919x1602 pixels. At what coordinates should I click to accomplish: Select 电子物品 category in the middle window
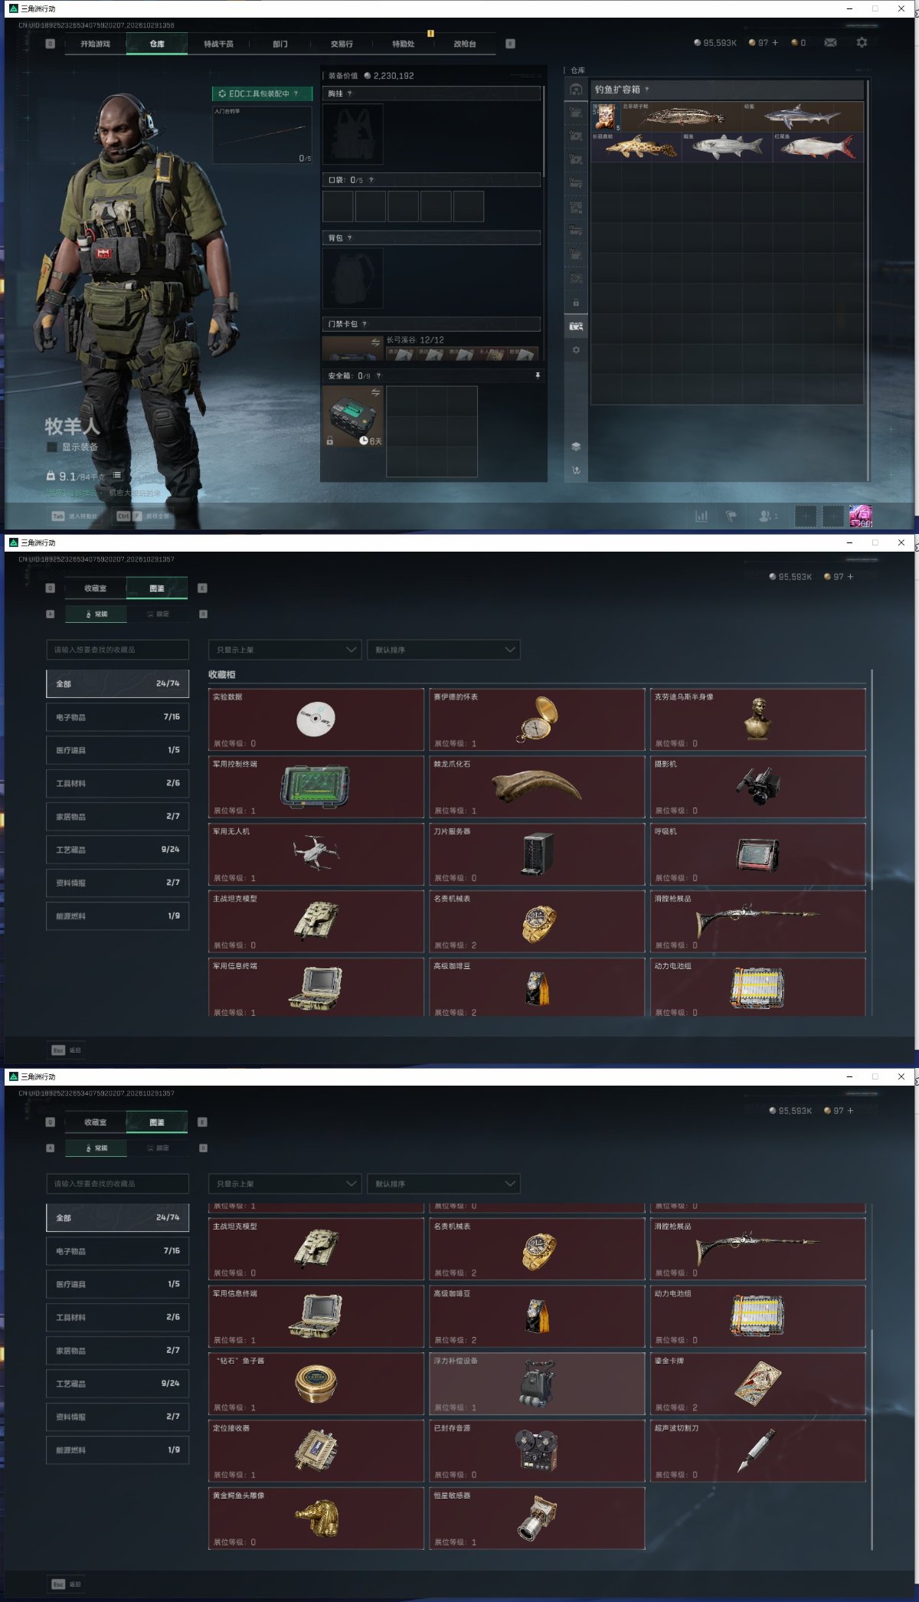click(x=118, y=717)
